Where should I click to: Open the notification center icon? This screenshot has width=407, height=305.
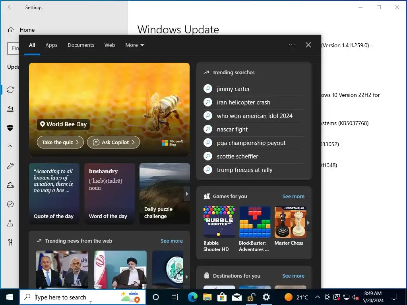click(394, 297)
